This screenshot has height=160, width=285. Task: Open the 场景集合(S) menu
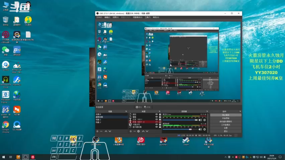pos(138,17)
